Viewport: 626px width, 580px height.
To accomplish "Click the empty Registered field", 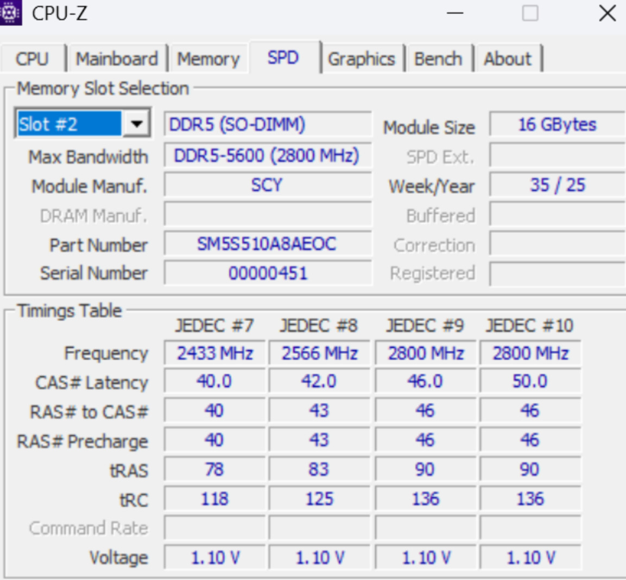I will tap(558, 273).
